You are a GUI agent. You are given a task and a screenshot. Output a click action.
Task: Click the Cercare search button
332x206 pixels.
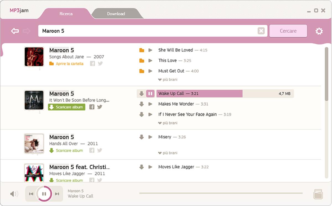(288, 31)
